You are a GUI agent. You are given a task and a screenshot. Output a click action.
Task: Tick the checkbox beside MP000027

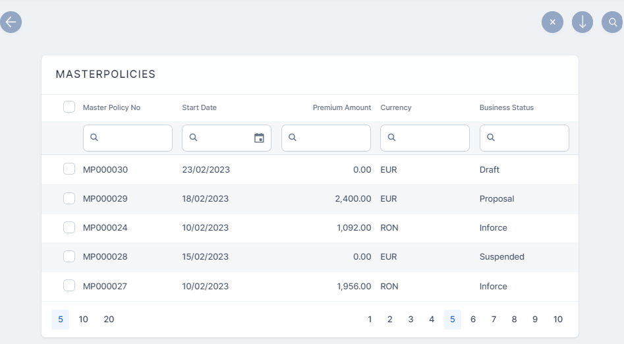click(69, 286)
